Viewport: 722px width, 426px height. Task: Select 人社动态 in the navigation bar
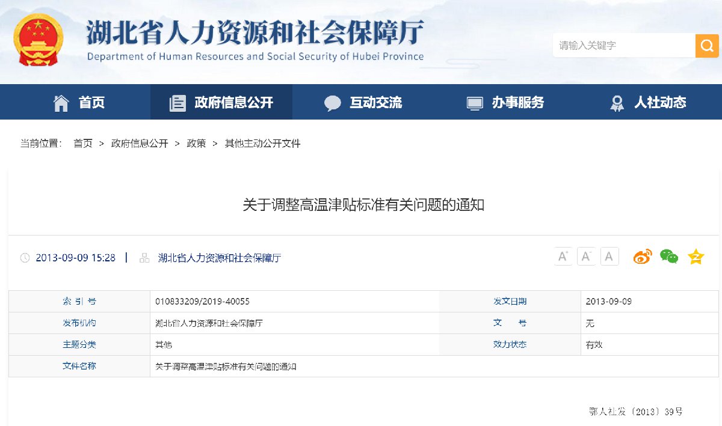click(x=647, y=102)
